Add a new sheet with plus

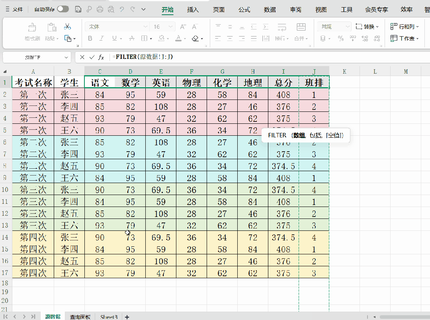pyautogui.click(x=127, y=317)
